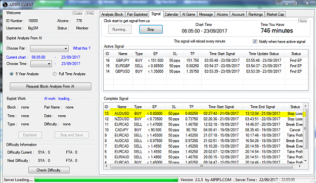Select the GBPUSD active signal row
This screenshot has height=183, width=316.
click(206, 71)
